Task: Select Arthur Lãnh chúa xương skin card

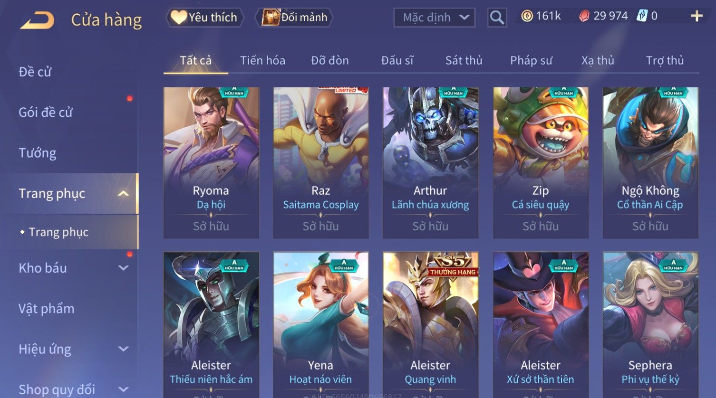Action: [431, 162]
